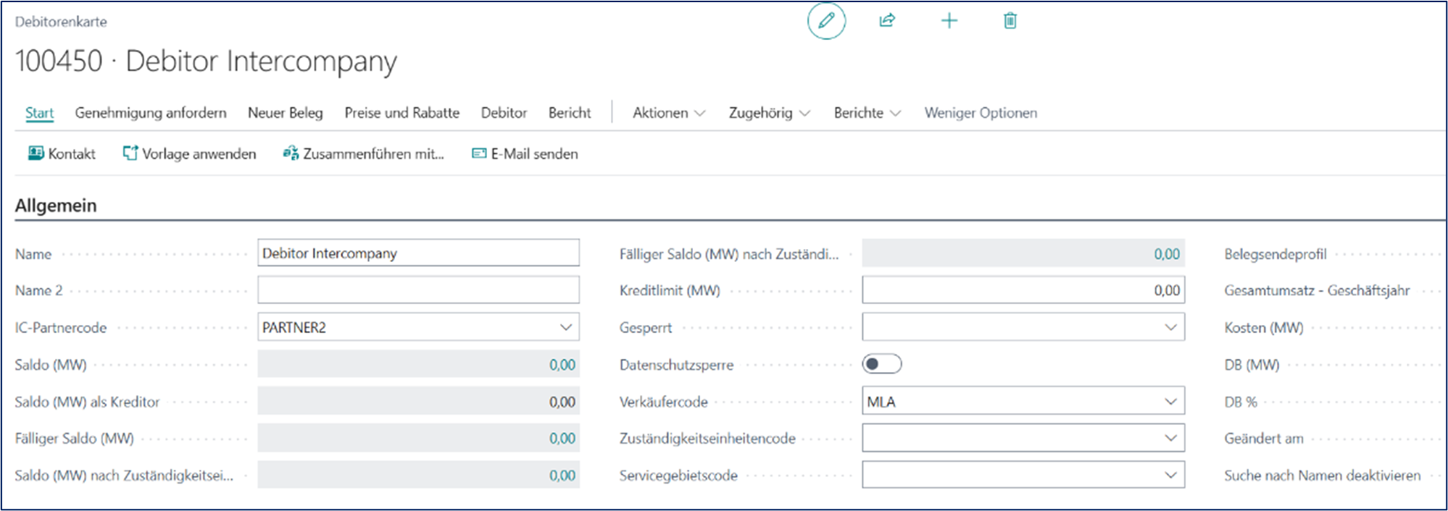Click the share icon at top
1448x511 pixels.
pos(887,21)
